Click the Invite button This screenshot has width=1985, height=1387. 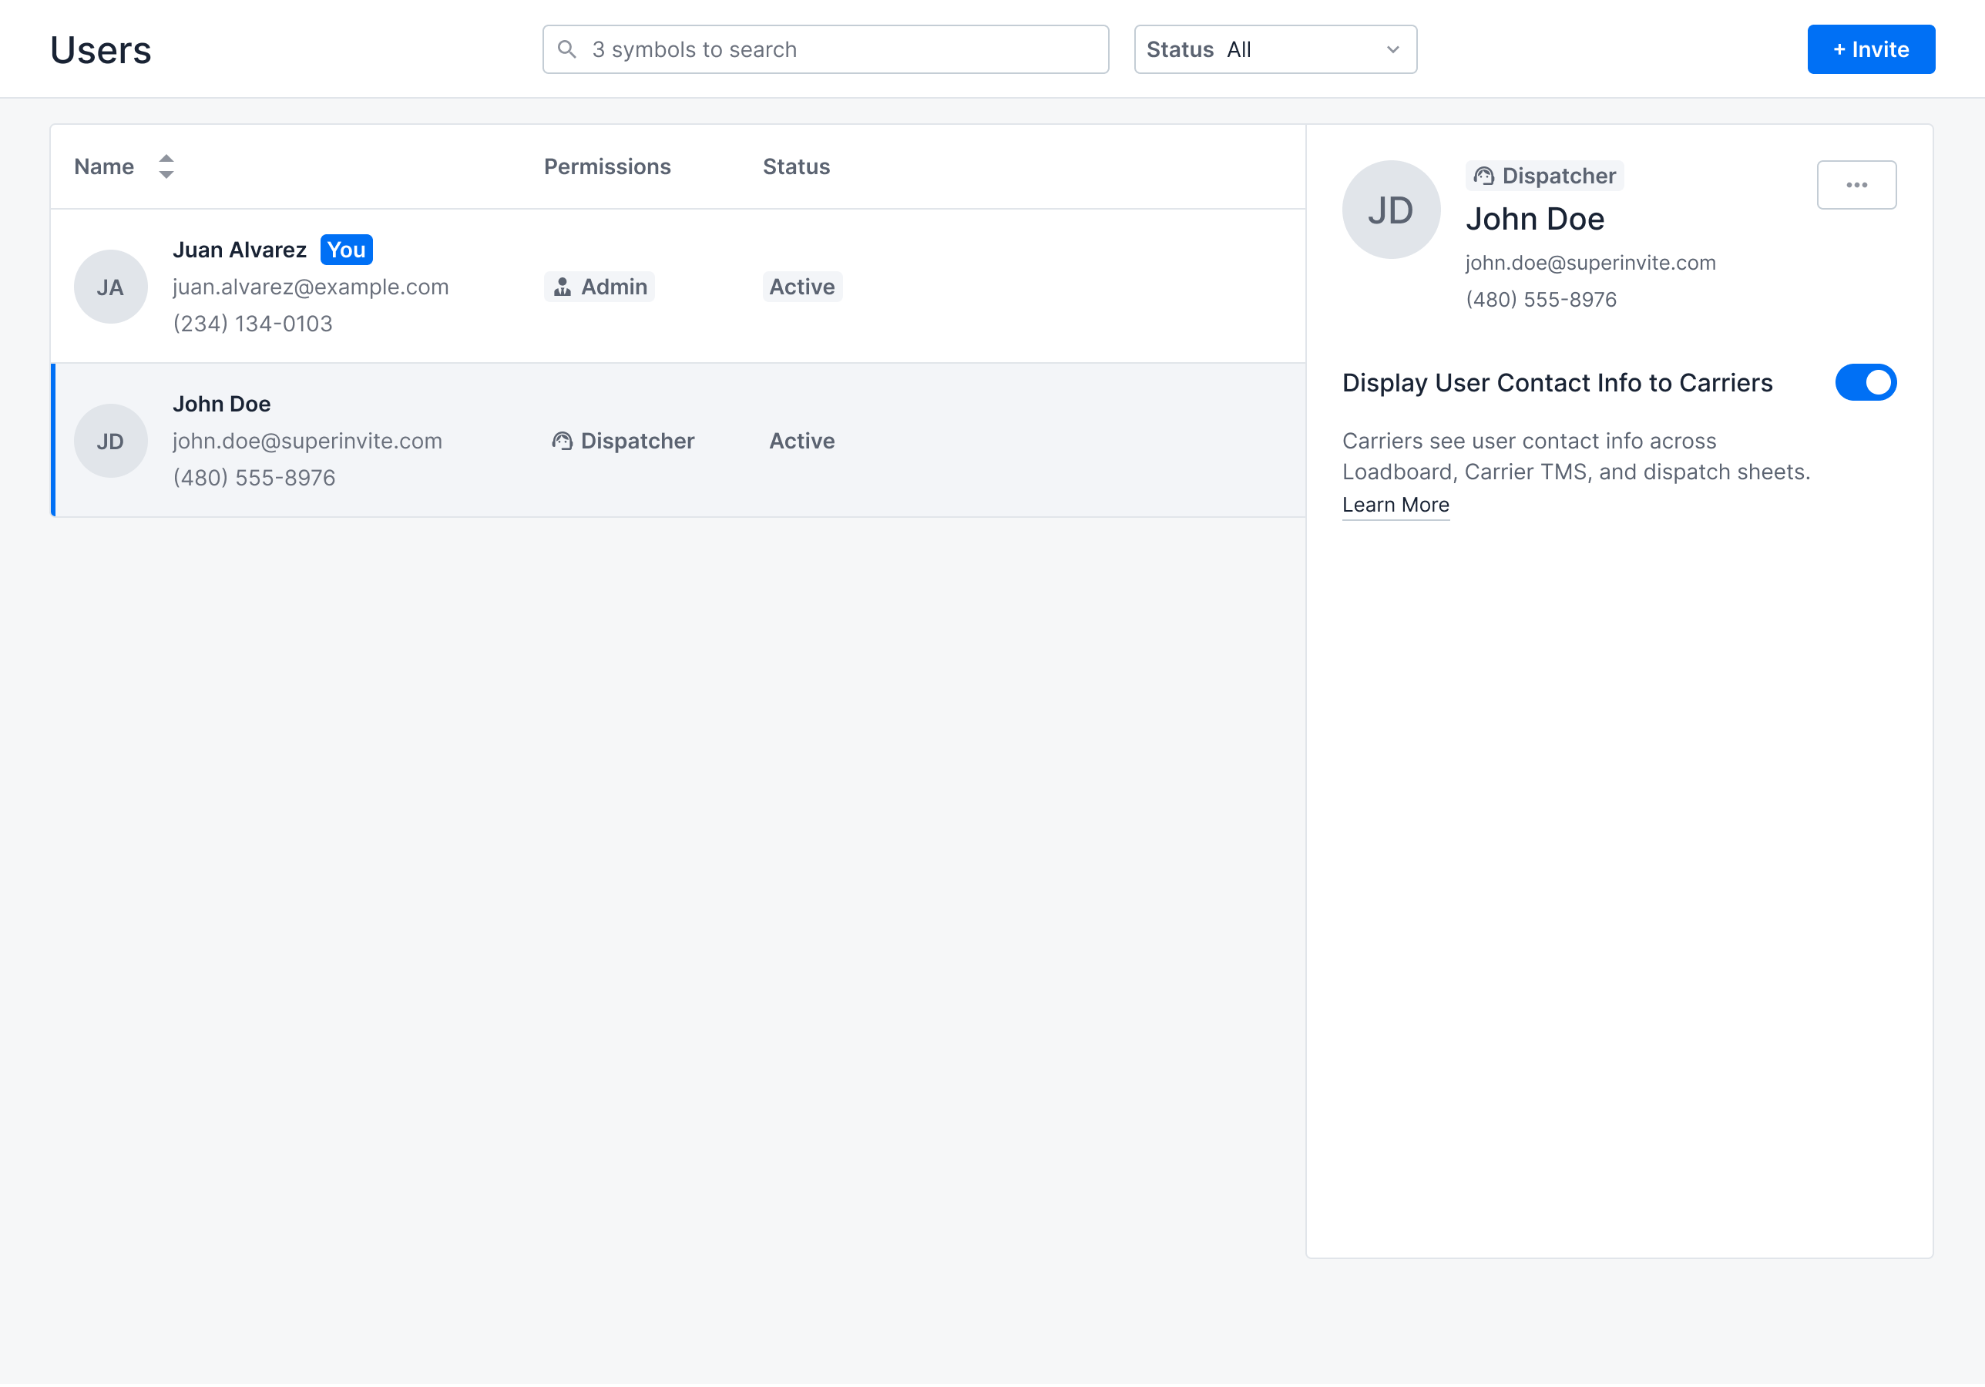tap(1871, 49)
